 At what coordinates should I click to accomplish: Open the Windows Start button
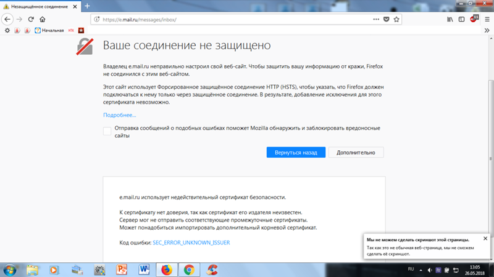point(10,270)
